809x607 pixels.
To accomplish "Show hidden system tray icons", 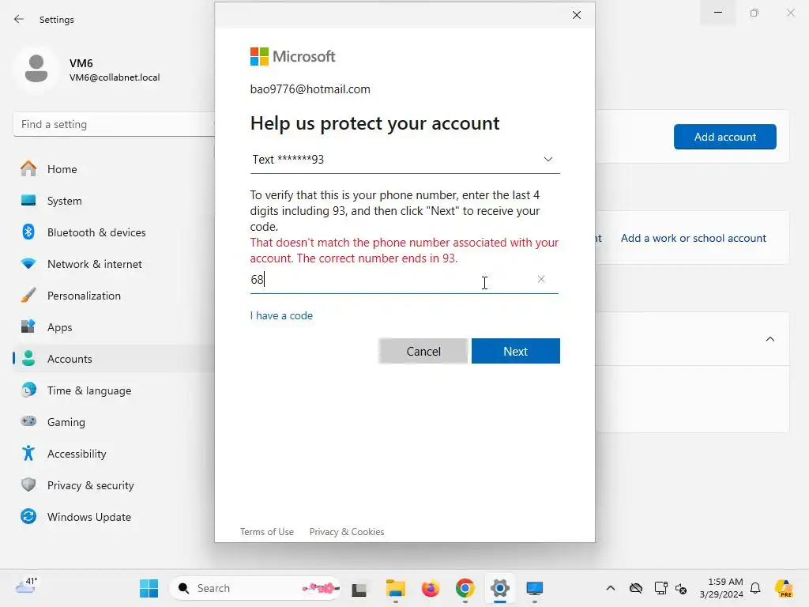I will point(611,588).
